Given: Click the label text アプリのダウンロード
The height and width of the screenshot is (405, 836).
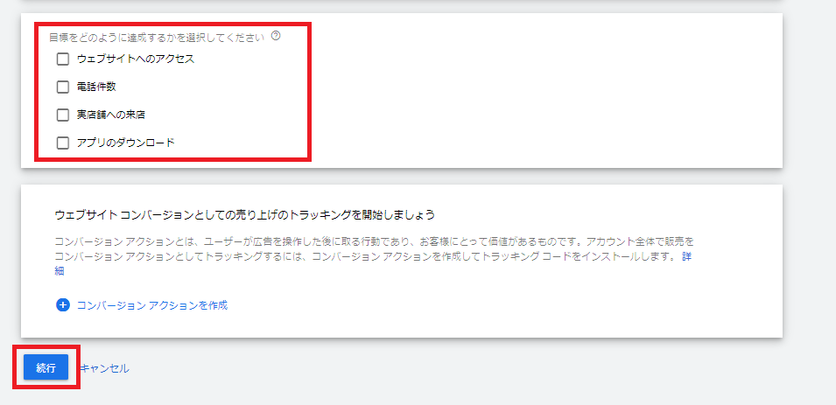Looking at the screenshot, I should click(125, 143).
